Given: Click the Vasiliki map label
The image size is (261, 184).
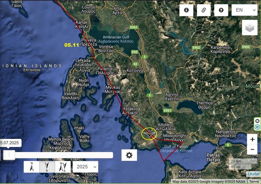Looking at the screenshot, I should (x=70, y=96).
